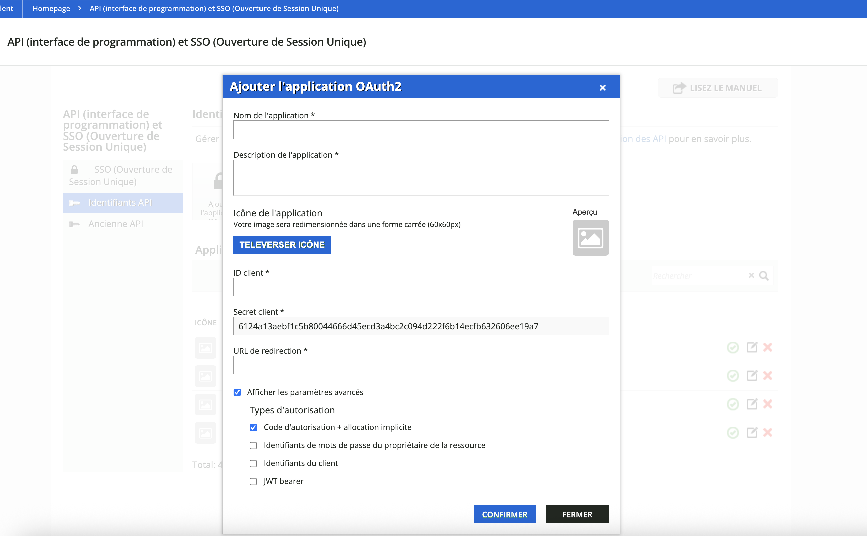Delete the third application row

768,404
